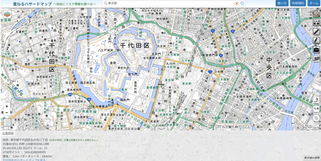This screenshot has height=161, width=321.
Task: Show the 凡例 legend panel
Action: pos(316,109)
